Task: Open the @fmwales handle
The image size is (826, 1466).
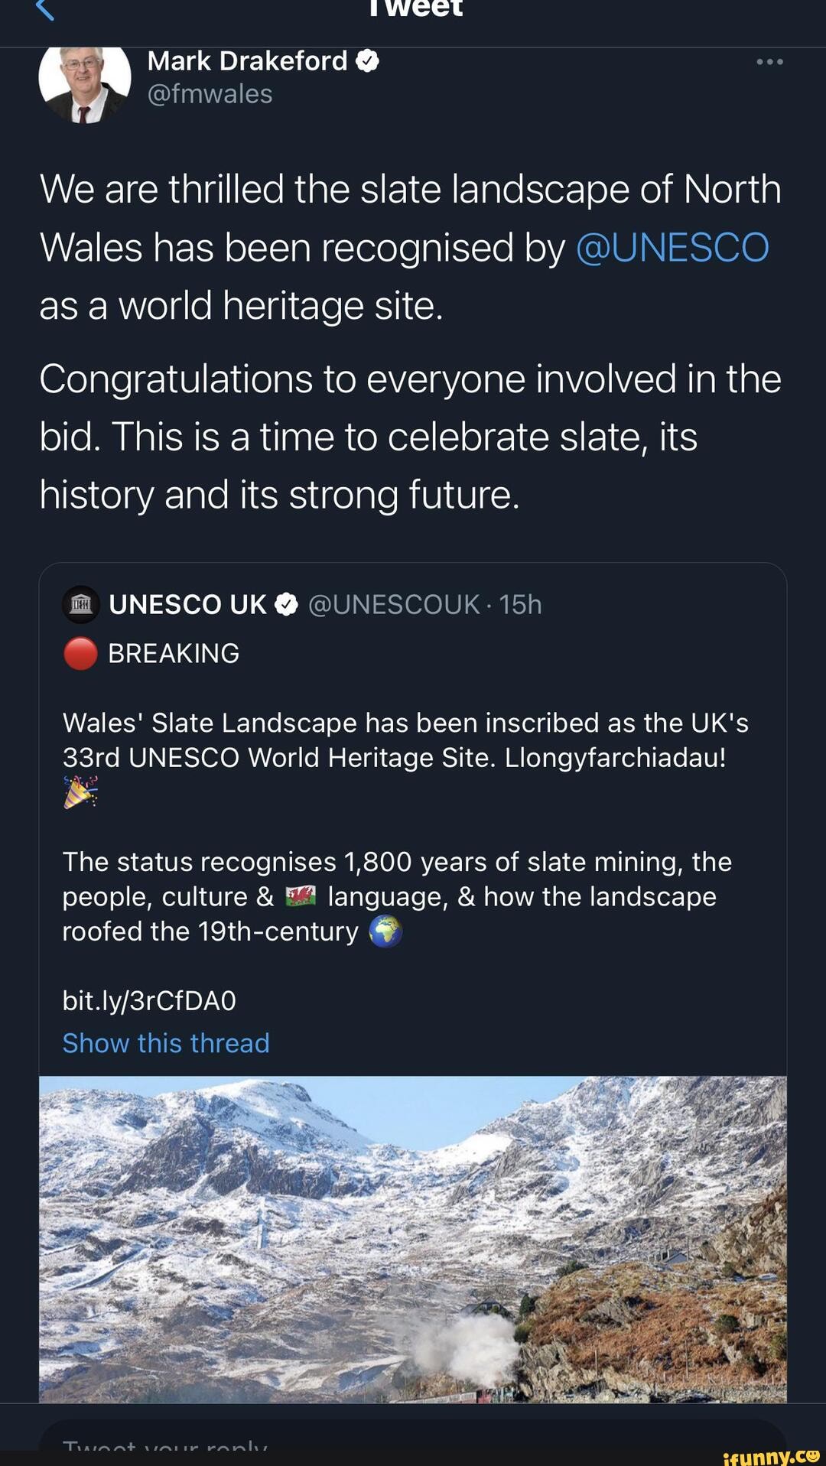Action: (x=210, y=94)
